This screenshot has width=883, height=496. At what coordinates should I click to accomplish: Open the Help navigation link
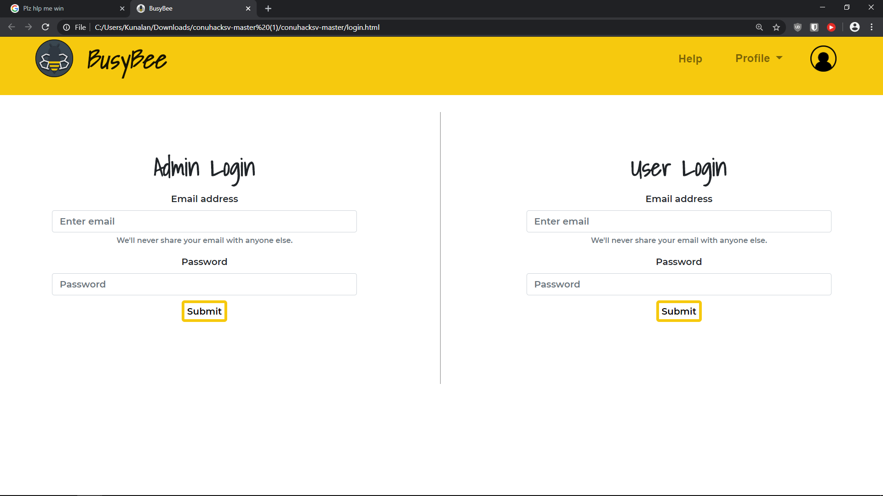[690, 59]
